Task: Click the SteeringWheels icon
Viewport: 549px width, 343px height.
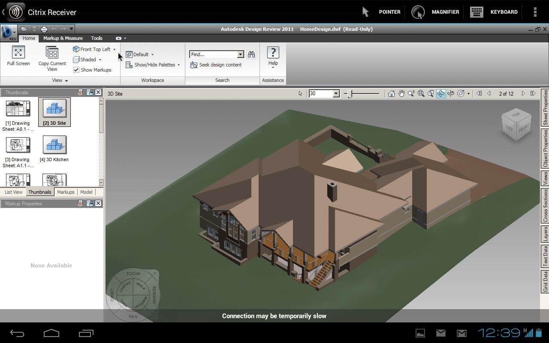Action: 461,93
